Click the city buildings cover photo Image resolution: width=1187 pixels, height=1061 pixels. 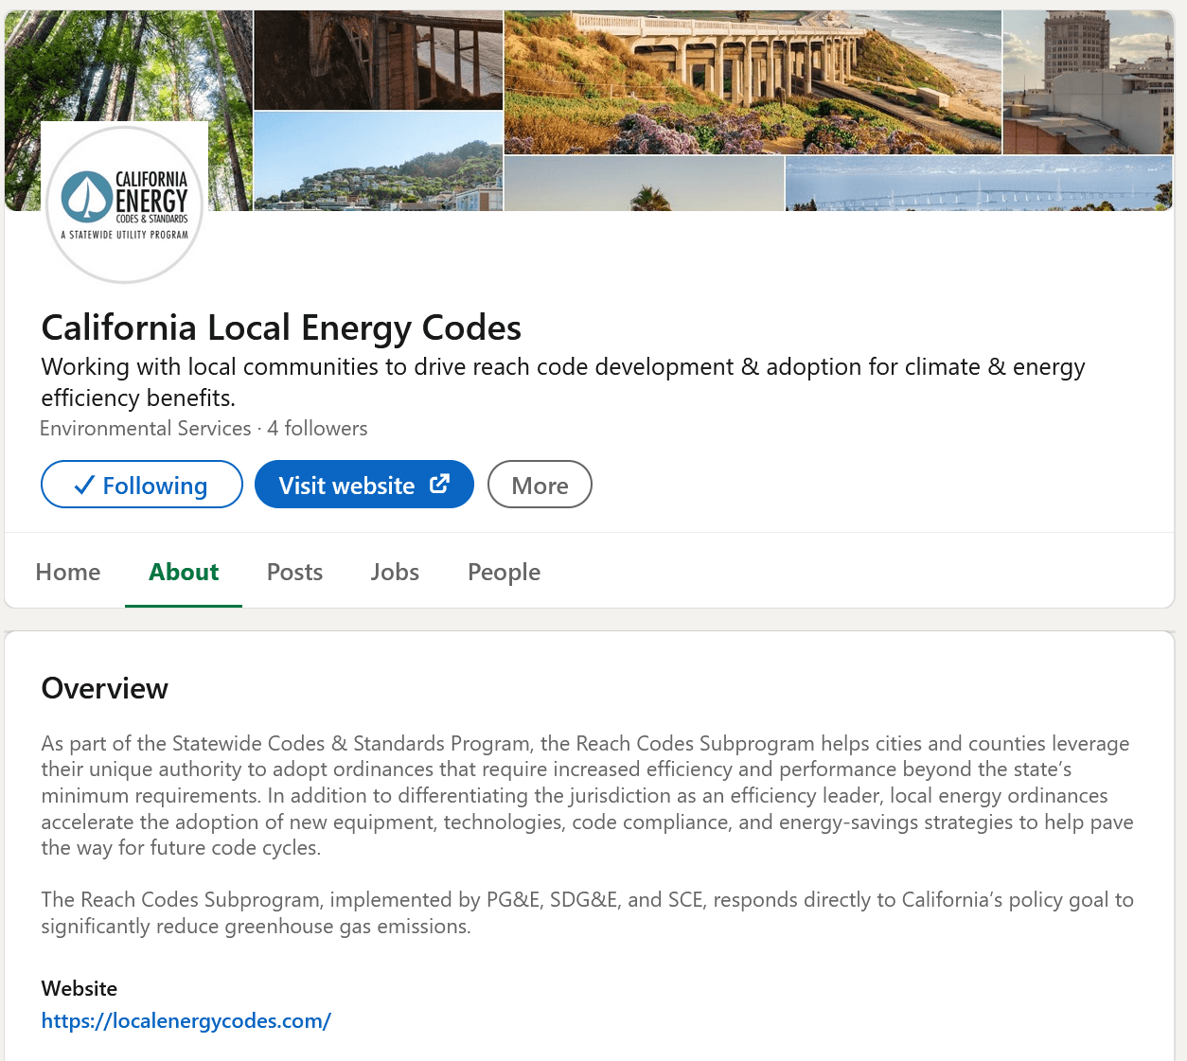tap(1087, 81)
